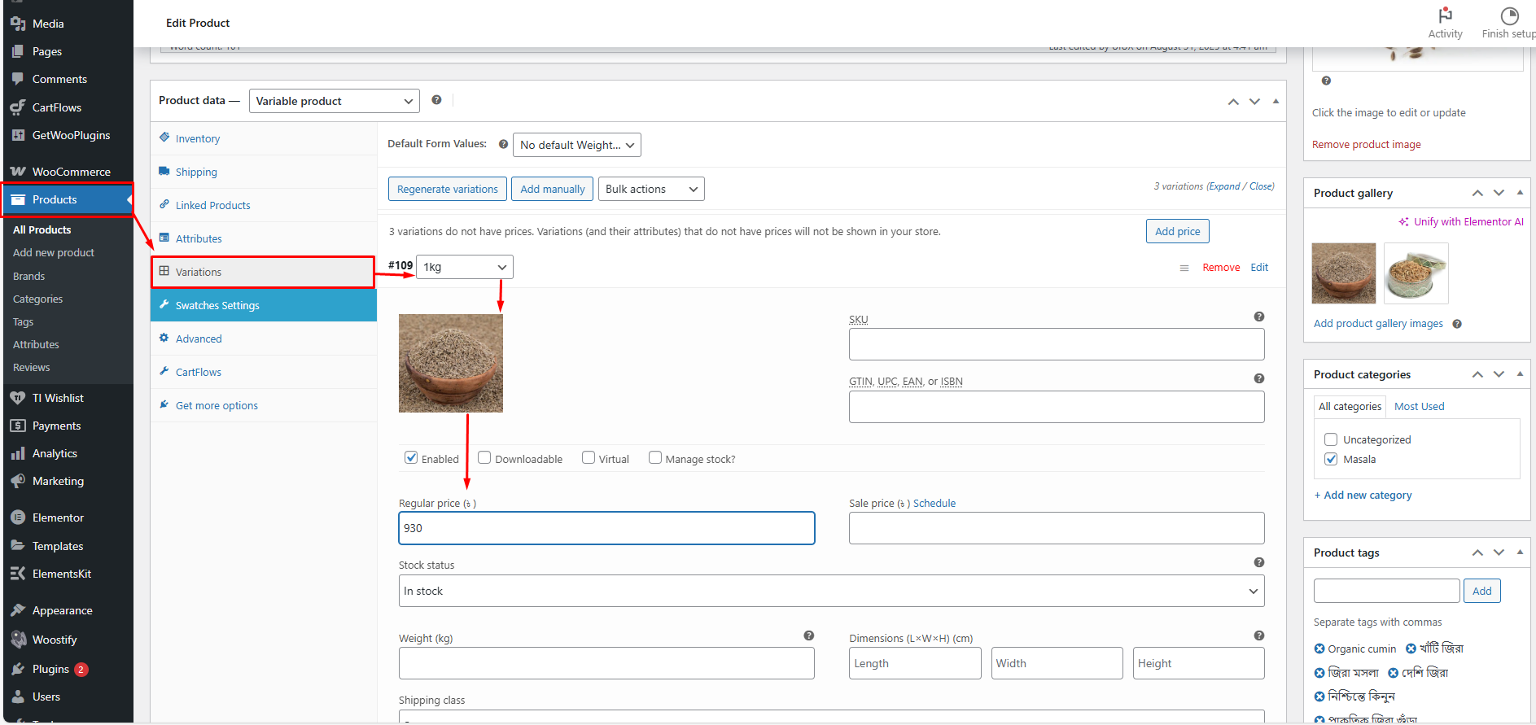
Task: Click the Add price button
Action: tap(1177, 231)
